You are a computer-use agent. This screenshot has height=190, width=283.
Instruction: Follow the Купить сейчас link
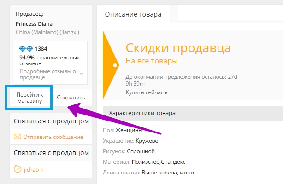coord(144,92)
